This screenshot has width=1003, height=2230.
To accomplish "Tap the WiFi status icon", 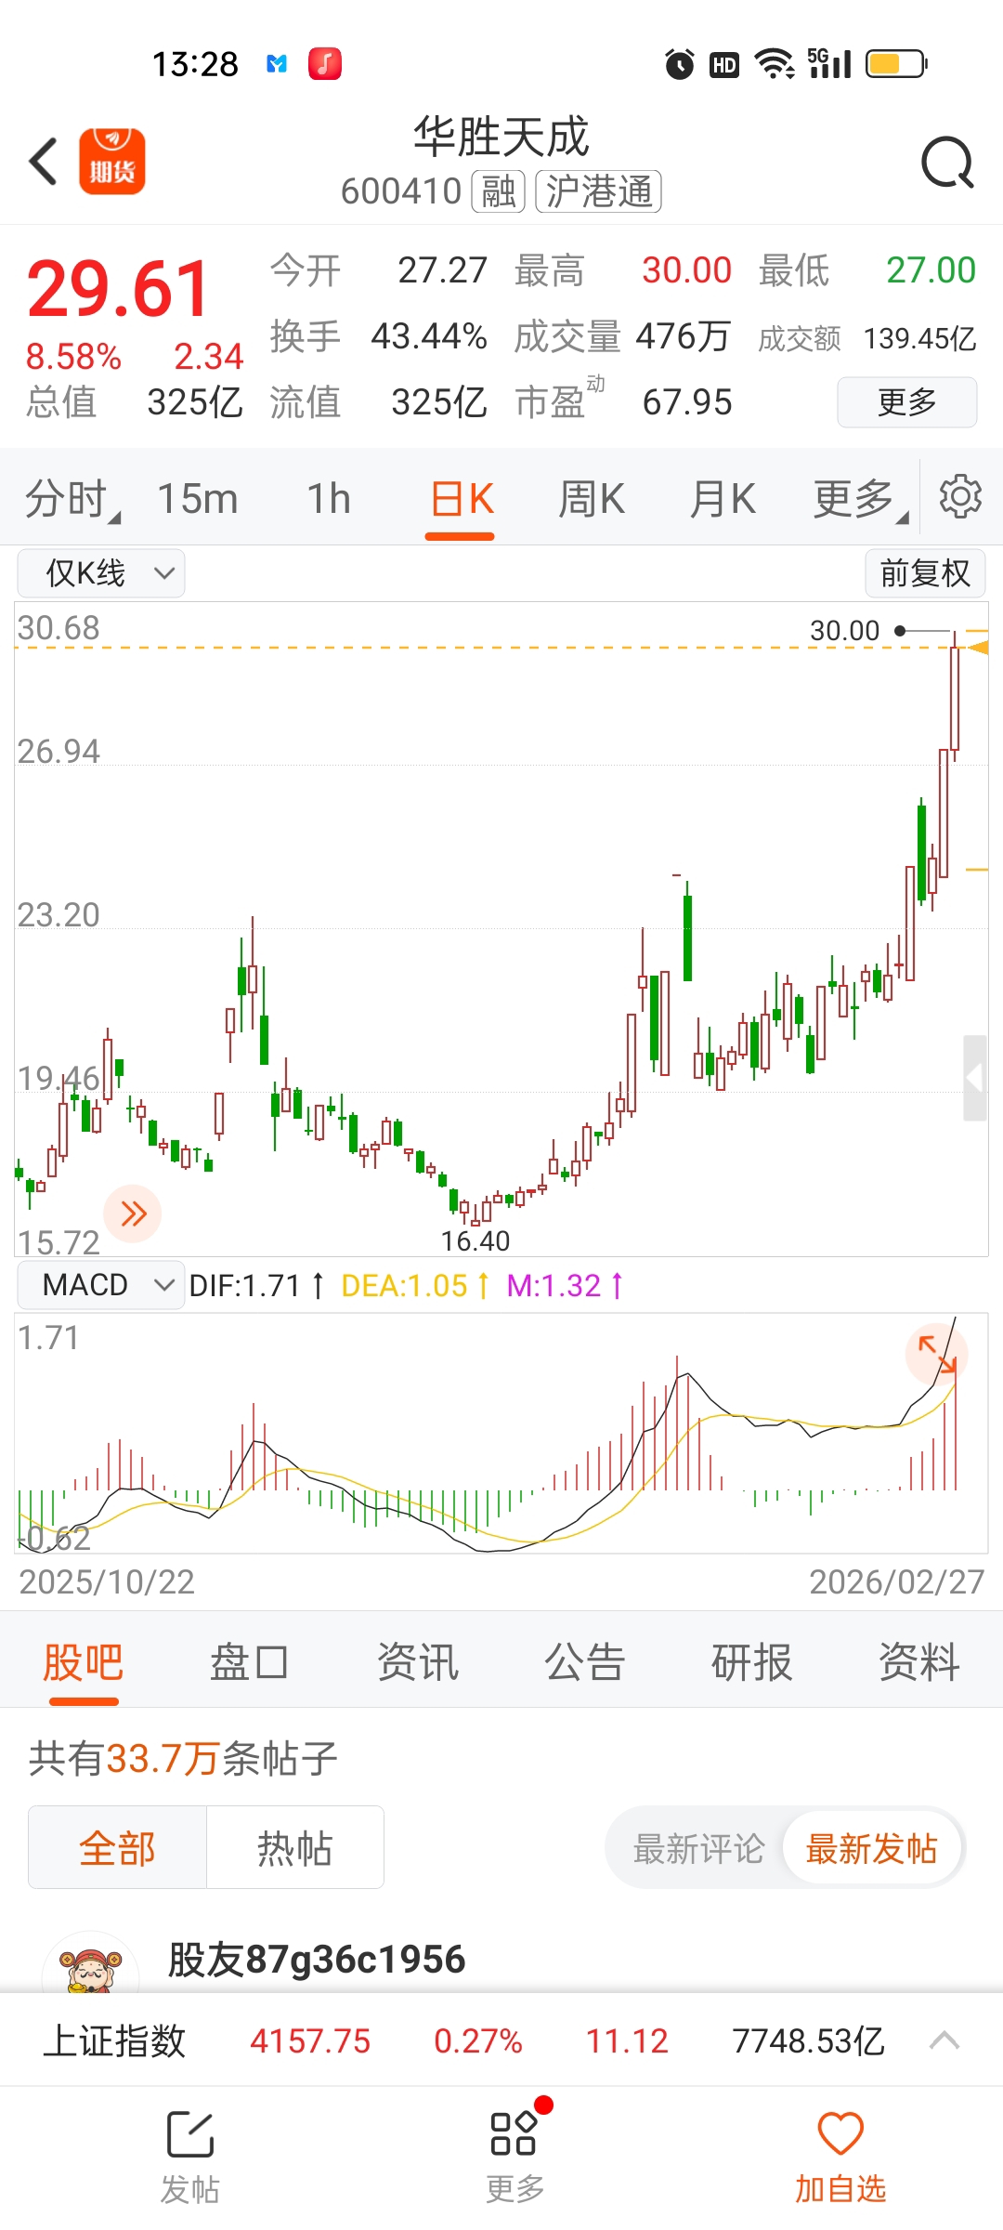I will pyautogui.click(x=774, y=64).
